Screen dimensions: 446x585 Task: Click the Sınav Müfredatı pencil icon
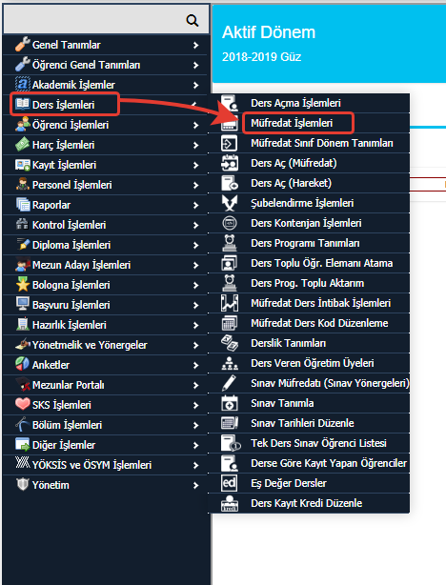click(x=229, y=383)
